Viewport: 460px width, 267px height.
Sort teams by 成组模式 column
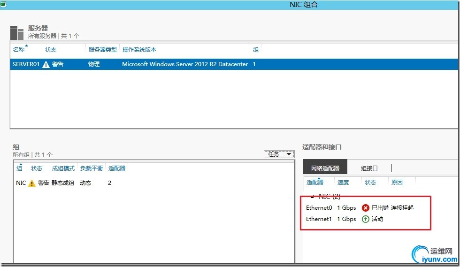point(63,168)
